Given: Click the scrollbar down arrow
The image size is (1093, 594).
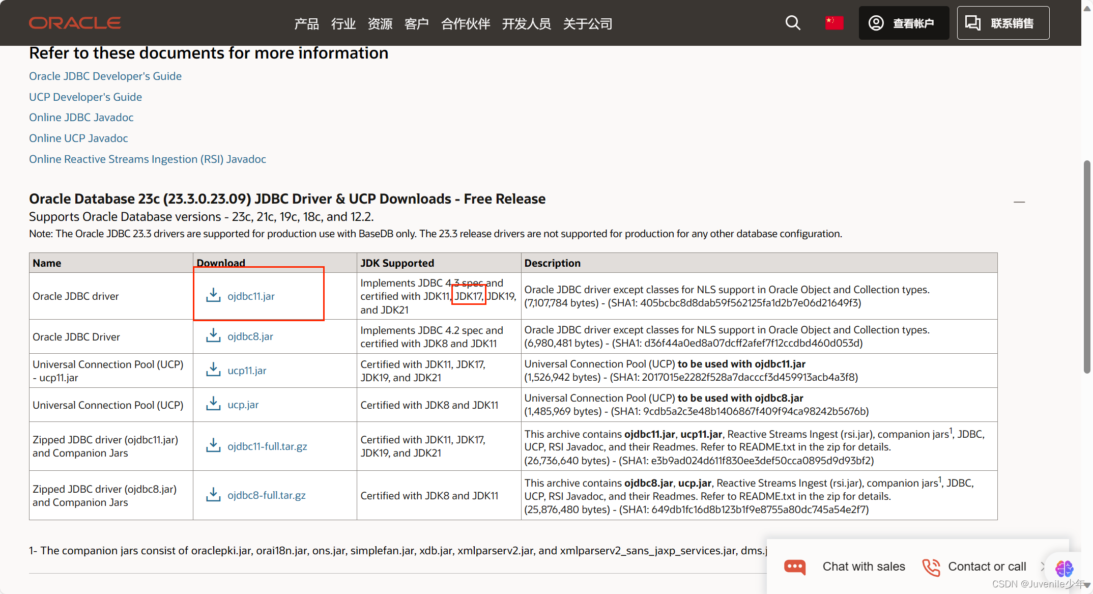Looking at the screenshot, I should (x=1087, y=585).
